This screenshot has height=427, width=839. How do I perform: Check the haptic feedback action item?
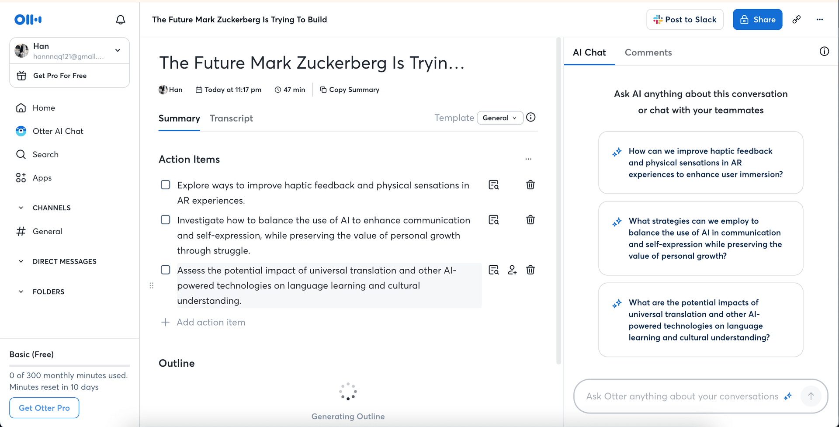(x=166, y=185)
